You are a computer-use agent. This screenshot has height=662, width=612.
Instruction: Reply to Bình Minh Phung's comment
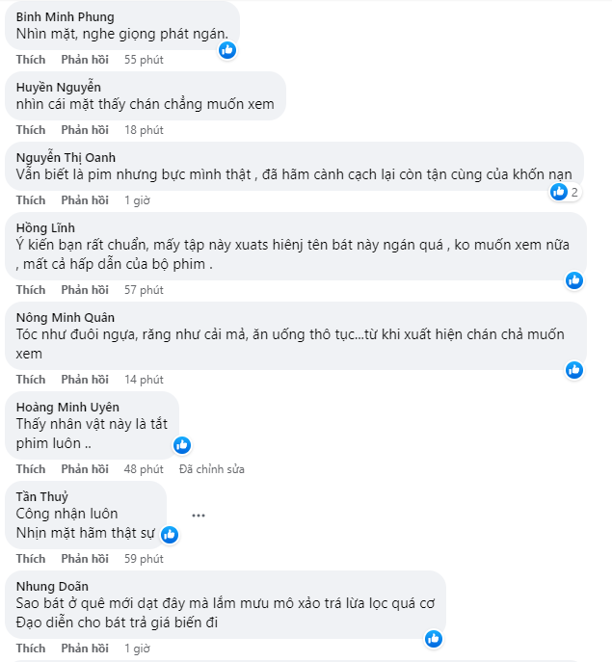pyautogui.click(x=85, y=60)
